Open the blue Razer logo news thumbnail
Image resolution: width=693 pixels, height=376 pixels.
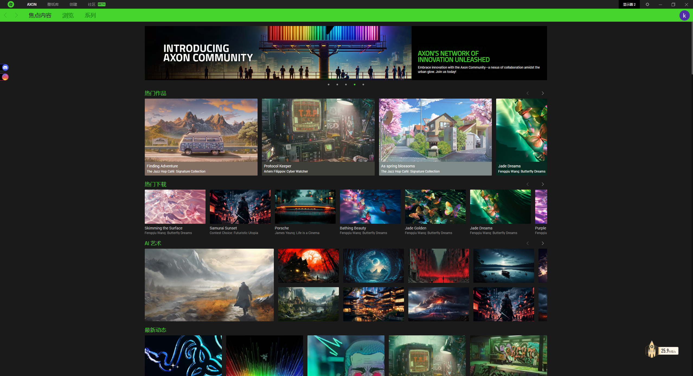coord(183,356)
